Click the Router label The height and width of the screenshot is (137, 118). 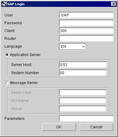10,39
